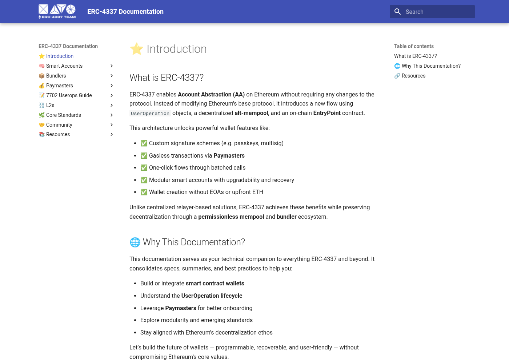Screen dimensions: 509x364
Task: Click the 'Table of contents' label
Action: pos(414,46)
